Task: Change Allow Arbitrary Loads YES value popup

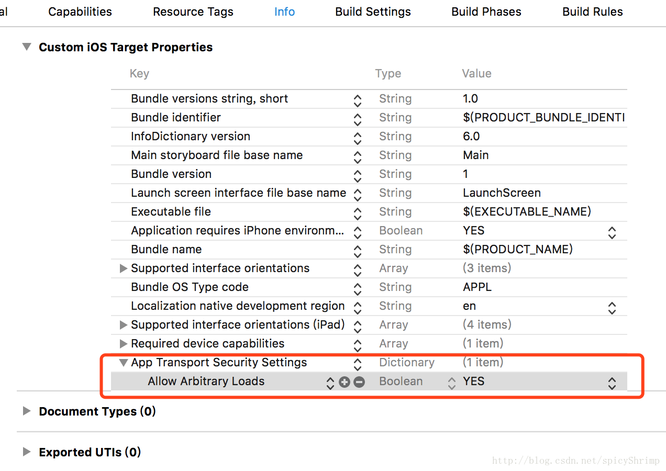Action: 612,383
